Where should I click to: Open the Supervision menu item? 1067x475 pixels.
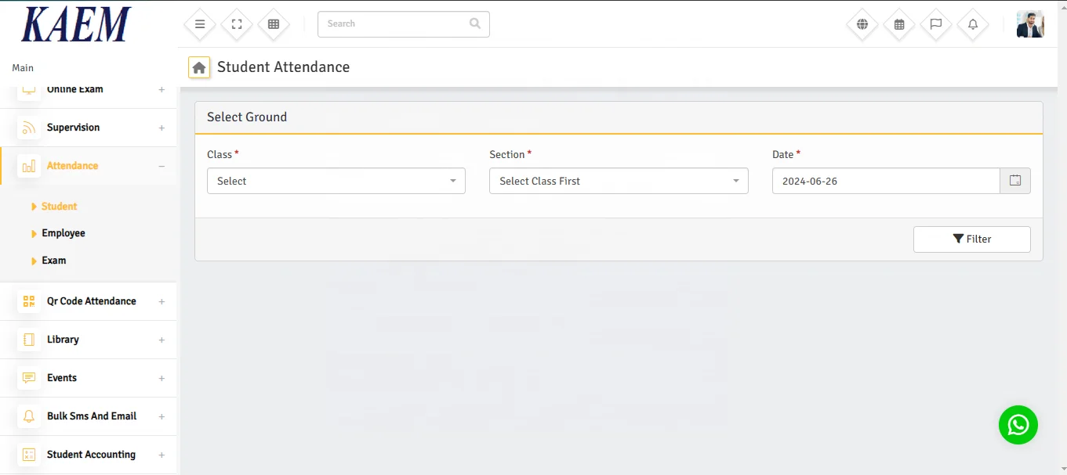coord(89,128)
